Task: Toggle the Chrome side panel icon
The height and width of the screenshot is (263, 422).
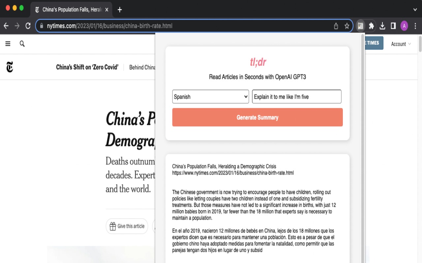Action: click(393, 26)
